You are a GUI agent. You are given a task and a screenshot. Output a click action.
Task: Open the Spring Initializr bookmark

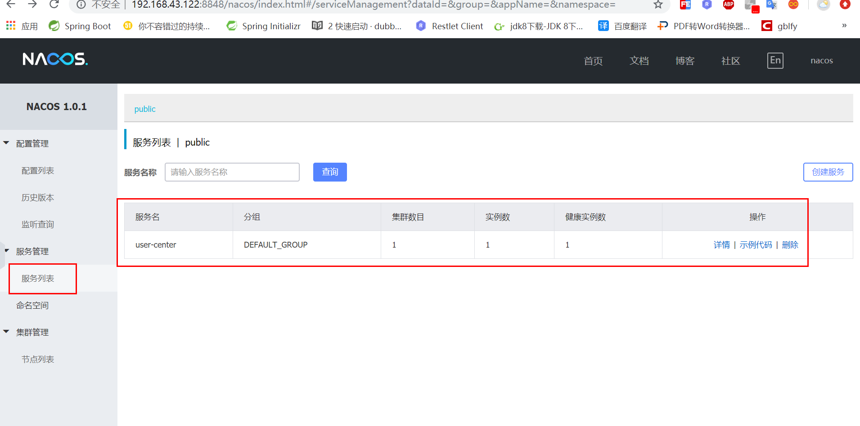pyautogui.click(x=263, y=26)
